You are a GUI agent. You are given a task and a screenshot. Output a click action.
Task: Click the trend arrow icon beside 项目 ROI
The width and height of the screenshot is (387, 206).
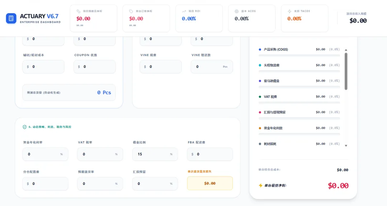pyautogui.click(x=184, y=11)
